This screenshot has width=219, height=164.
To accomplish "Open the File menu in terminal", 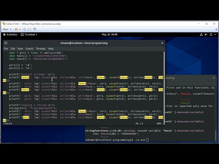I will [x=6, y=49].
